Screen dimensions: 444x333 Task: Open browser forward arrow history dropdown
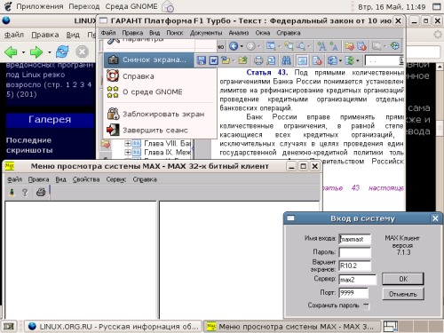tap(50, 52)
